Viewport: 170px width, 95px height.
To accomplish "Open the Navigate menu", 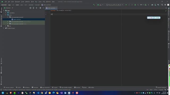I will [17, 2].
